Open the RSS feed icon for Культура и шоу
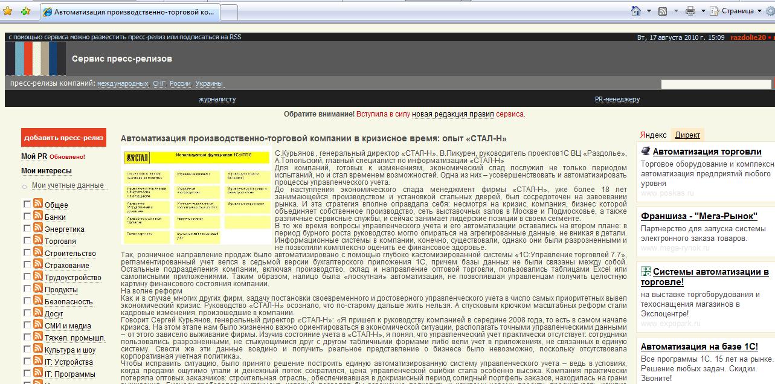Screen dimensions: 775x384 click(38, 349)
